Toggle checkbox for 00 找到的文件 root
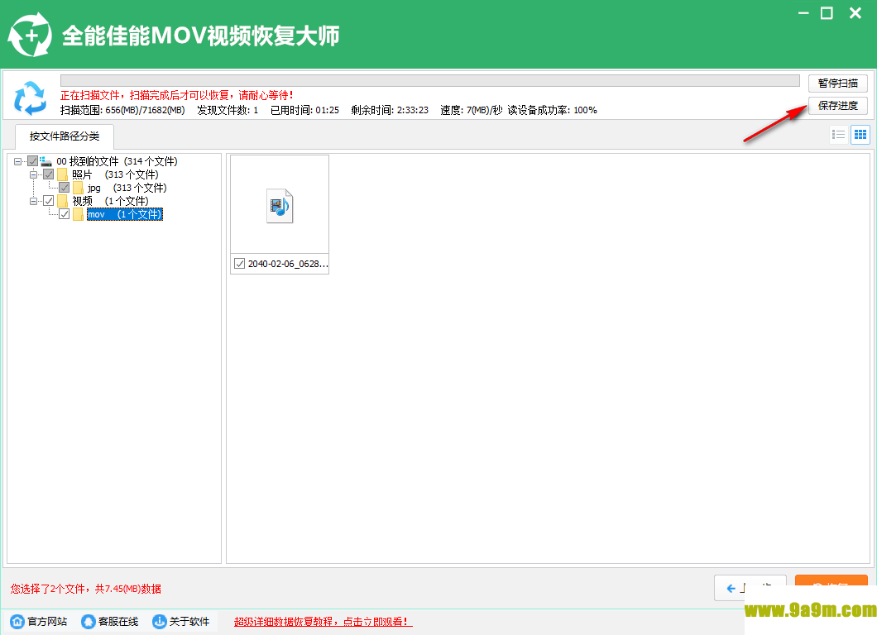 pyautogui.click(x=33, y=161)
